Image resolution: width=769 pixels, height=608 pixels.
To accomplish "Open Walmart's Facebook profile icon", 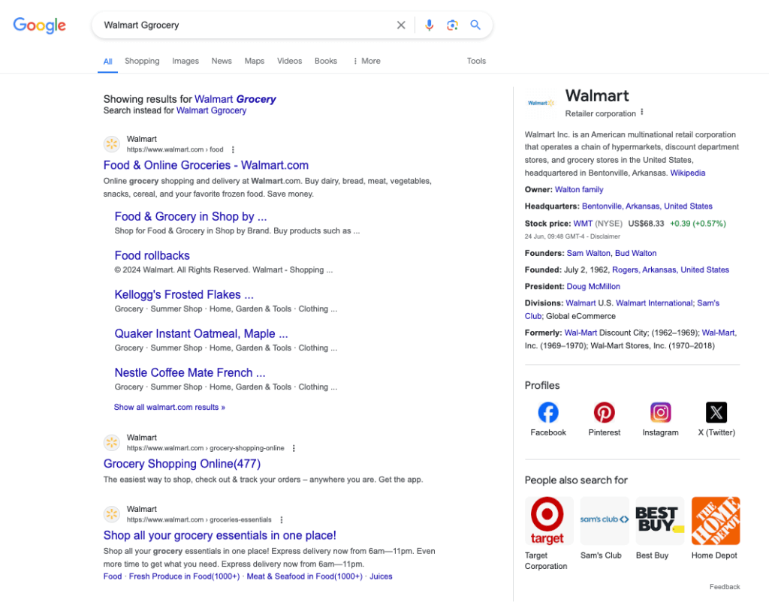I will pyautogui.click(x=547, y=412).
